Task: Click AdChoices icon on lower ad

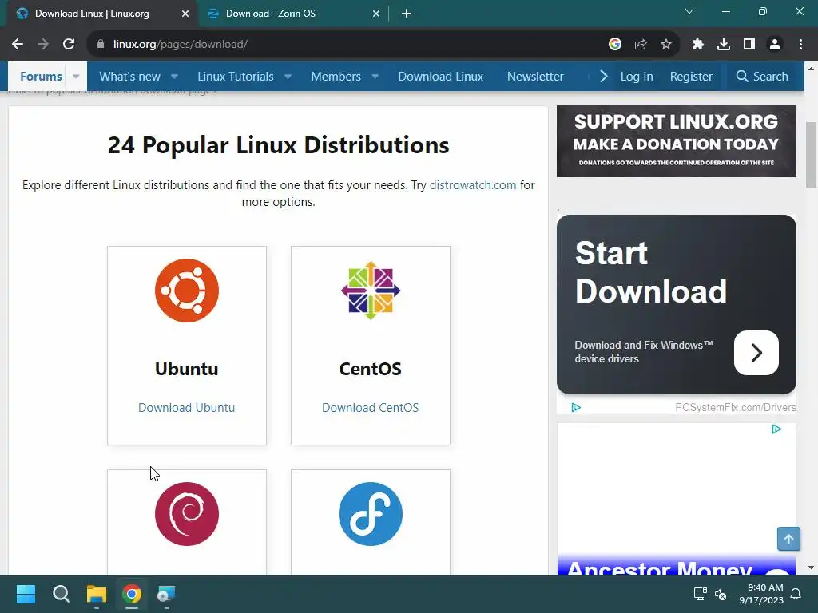Action: coord(776,429)
